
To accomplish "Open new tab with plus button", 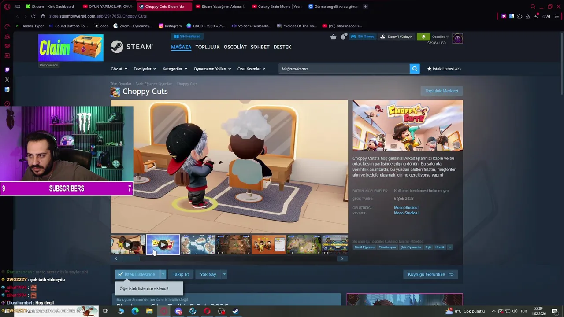I will coord(366,7).
